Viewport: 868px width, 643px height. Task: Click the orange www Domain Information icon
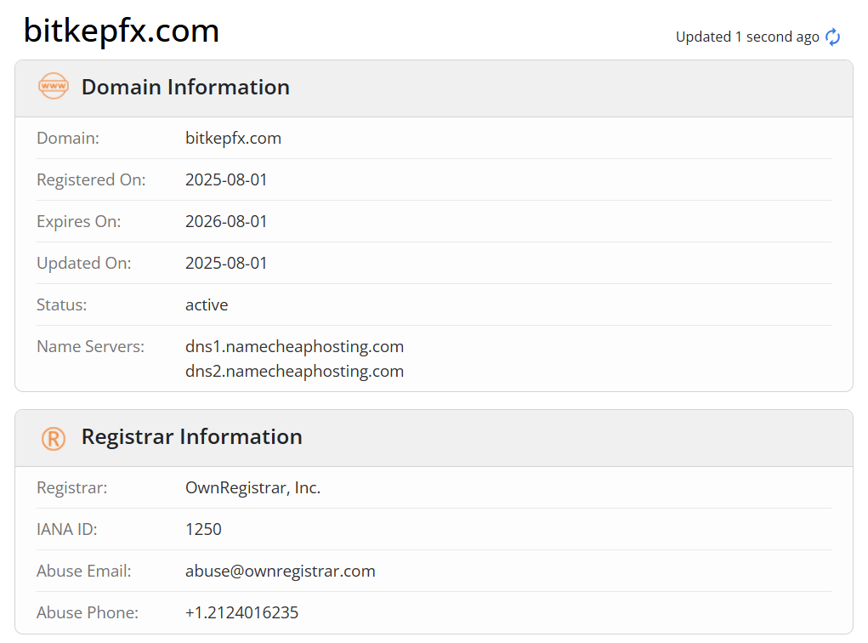pyautogui.click(x=54, y=87)
